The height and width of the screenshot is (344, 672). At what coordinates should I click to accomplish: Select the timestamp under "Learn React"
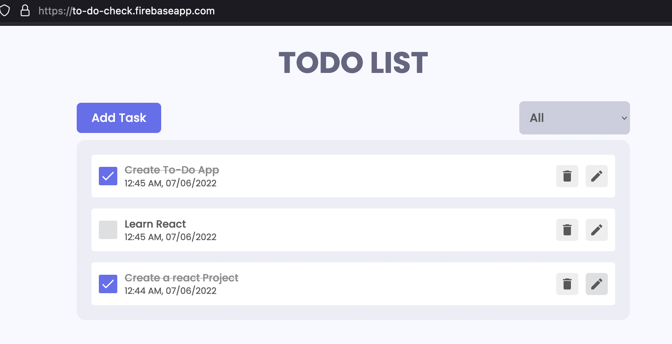click(x=170, y=237)
